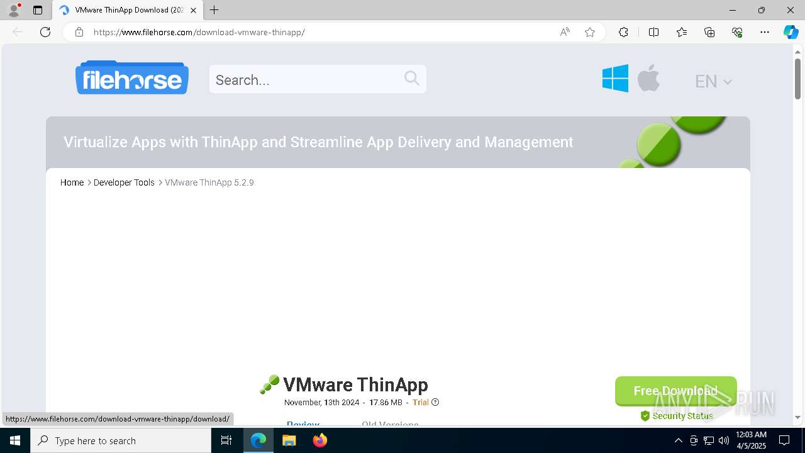Click the address bar URL
This screenshot has width=805, height=453.
199,32
